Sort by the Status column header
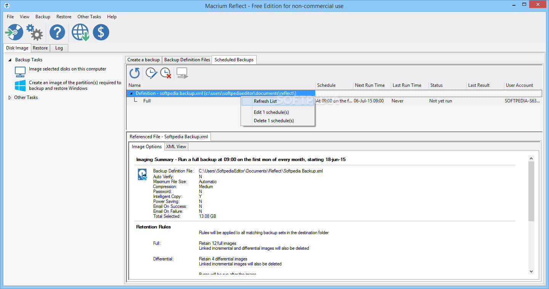 pos(448,85)
